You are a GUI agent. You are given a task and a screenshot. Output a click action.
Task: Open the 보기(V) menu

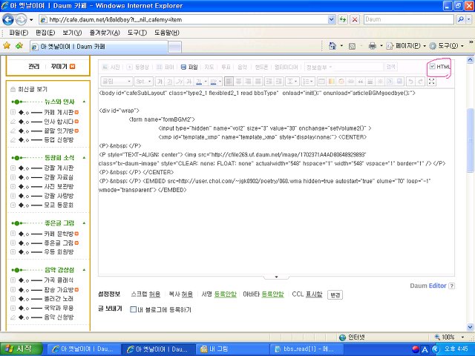click(72, 33)
